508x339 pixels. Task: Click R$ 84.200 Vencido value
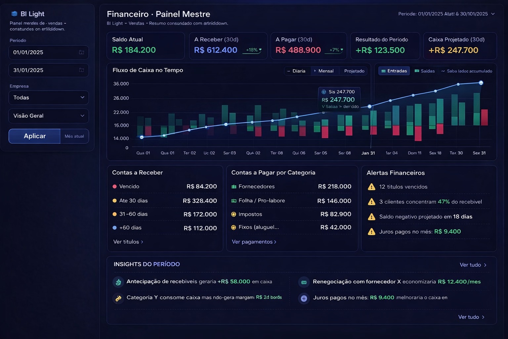coord(202,186)
